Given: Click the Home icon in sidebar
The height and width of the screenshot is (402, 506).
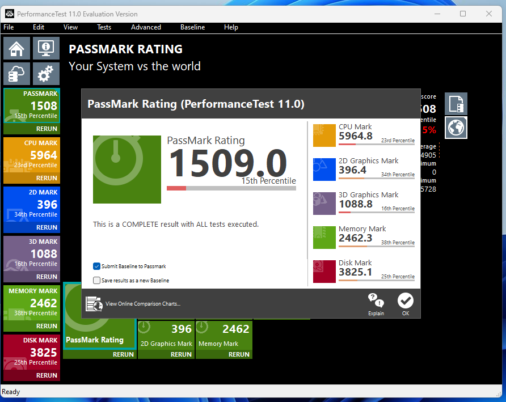Looking at the screenshot, I should pos(17,49).
